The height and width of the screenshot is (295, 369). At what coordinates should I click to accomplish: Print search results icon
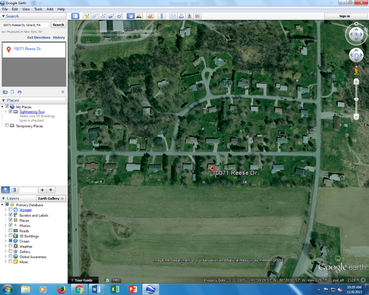pyautogui.click(x=20, y=92)
